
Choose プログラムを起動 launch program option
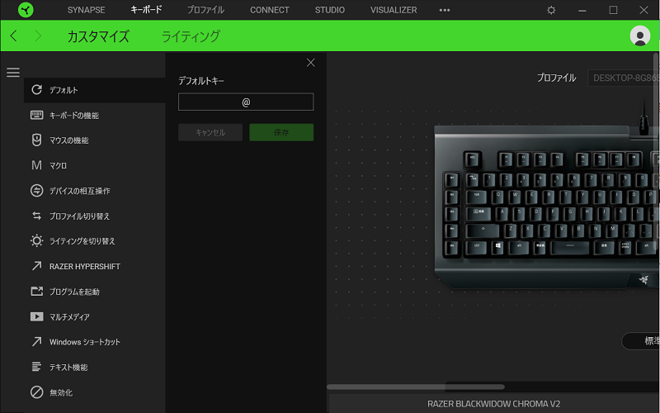click(95, 292)
